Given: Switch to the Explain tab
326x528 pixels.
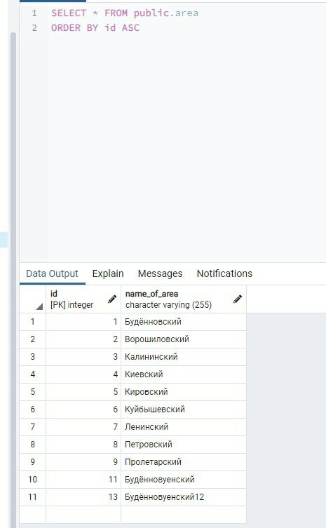Looking at the screenshot, I should pyautogui.click(x=108, y=273).
